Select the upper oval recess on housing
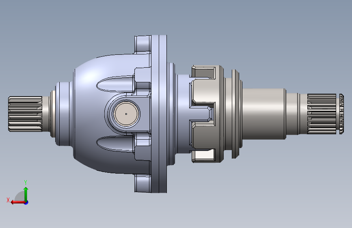Image resolution: width=352 pixels, height=228 pixels. (115, 84)
